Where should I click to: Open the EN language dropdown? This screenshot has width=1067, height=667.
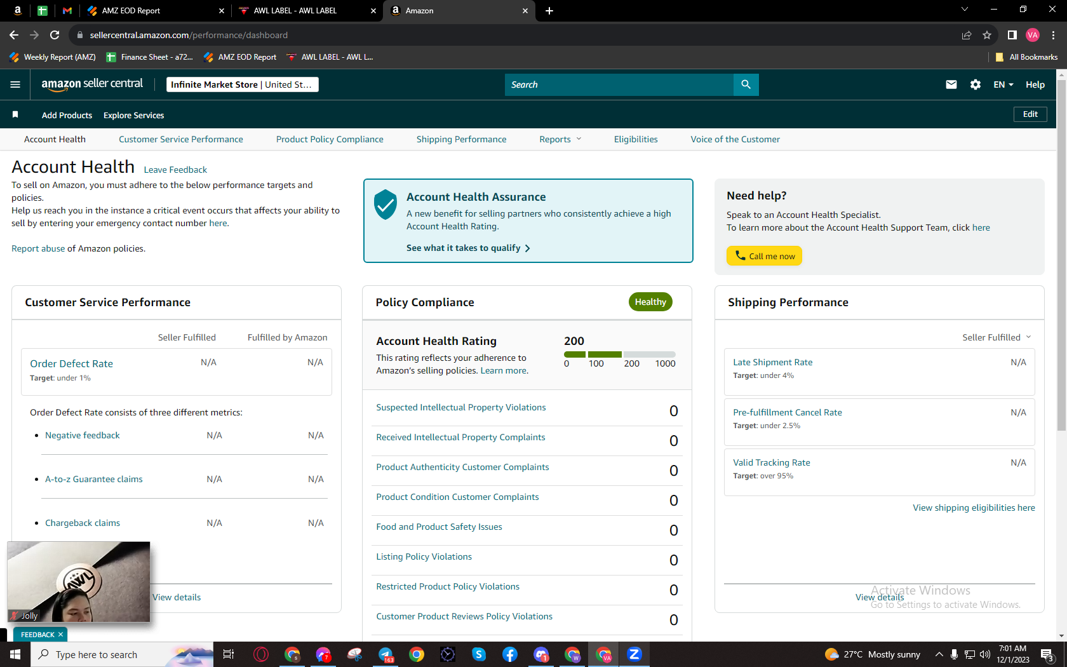(1003, 84)
